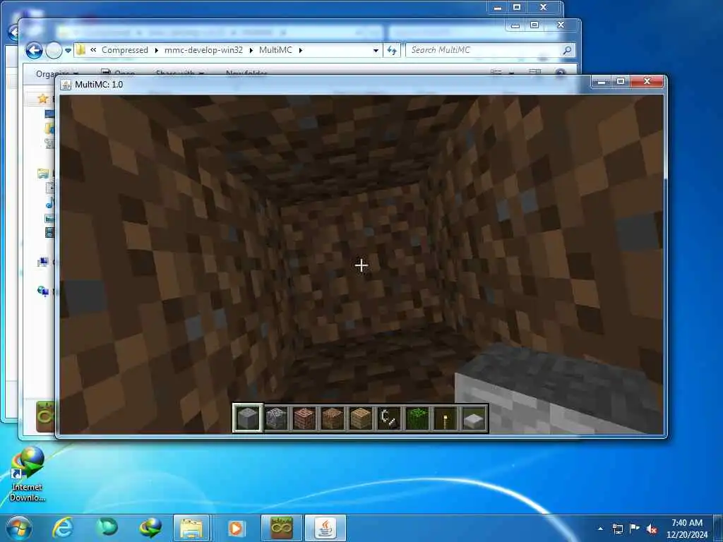Viewport: 723px width, 542px height.
Task: Show hidden system tray icons
Action: pyautogui.click(x=600, y=529)
